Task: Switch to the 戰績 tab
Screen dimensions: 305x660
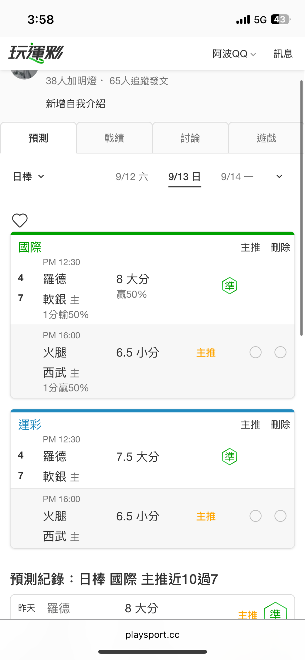Action: coord(114,138)
